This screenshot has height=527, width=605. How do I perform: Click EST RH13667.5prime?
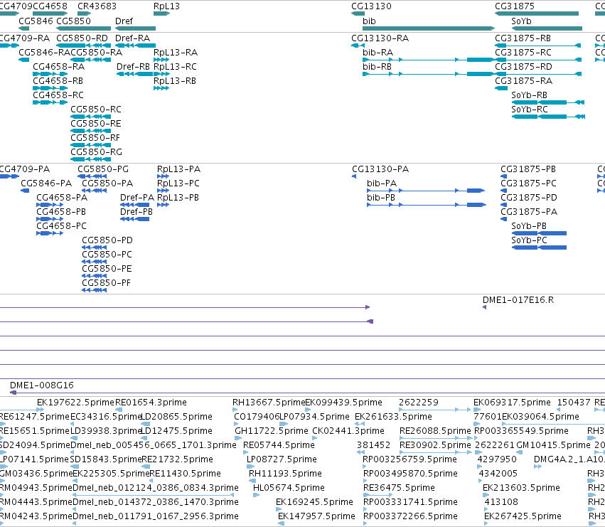pos(269,403)
